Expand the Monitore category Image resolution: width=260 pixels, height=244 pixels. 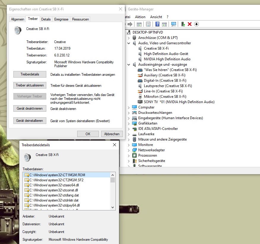click(129, 145)
